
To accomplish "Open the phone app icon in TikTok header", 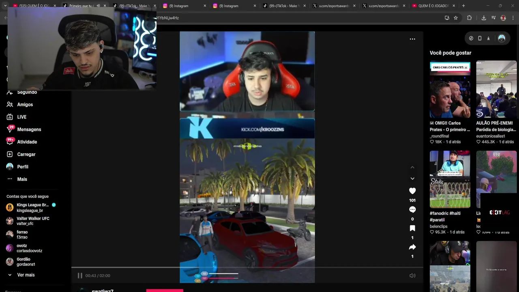I will [x=480, y=38].
